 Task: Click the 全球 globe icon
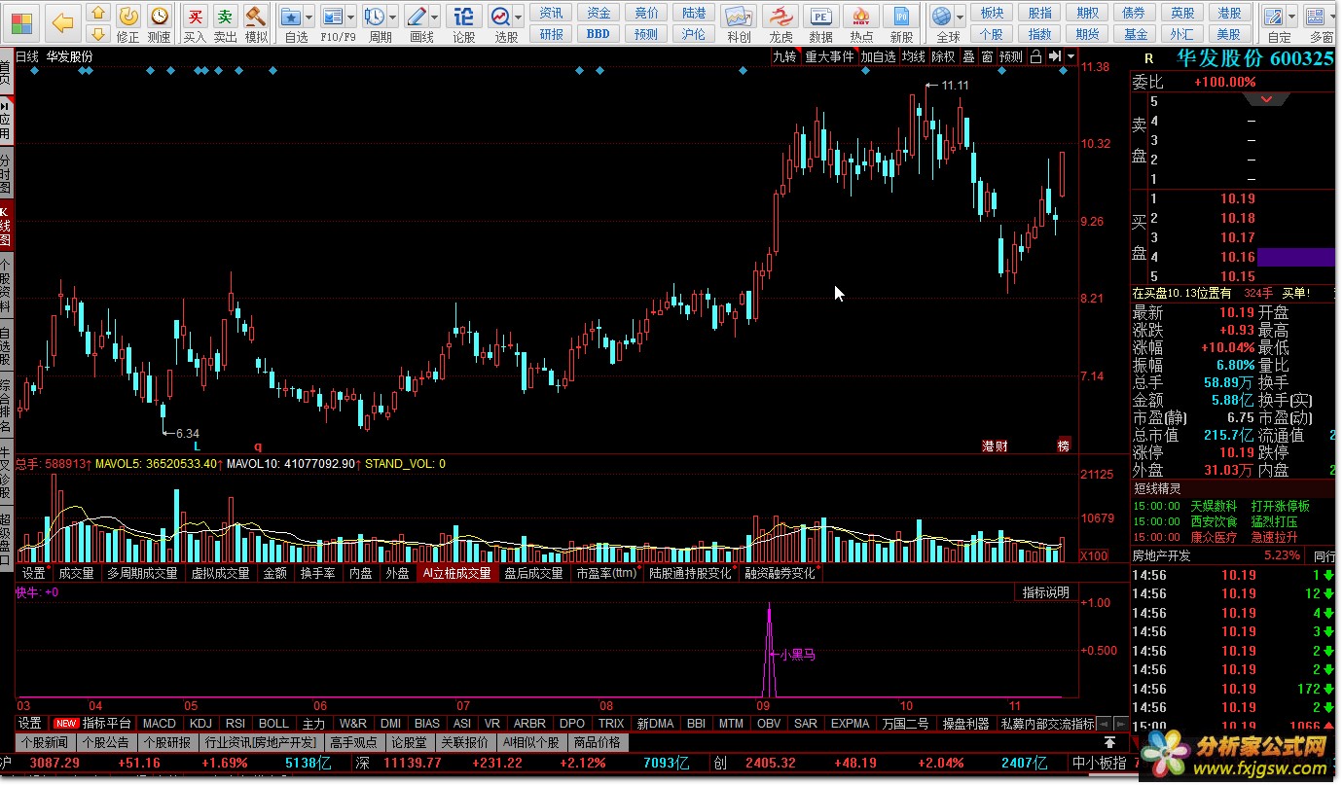coord(941,18)
